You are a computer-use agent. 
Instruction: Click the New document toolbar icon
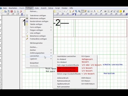(2, 11)
